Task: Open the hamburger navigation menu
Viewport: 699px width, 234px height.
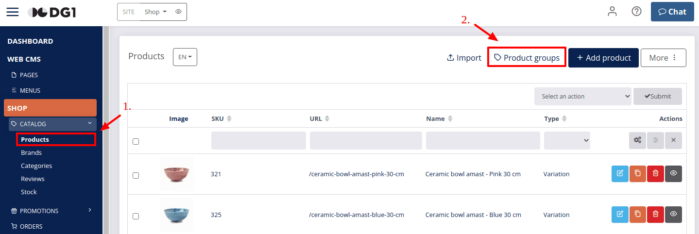Action: click(x=13, y=12)
